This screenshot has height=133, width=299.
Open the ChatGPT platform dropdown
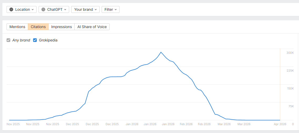tap(54, 9)
